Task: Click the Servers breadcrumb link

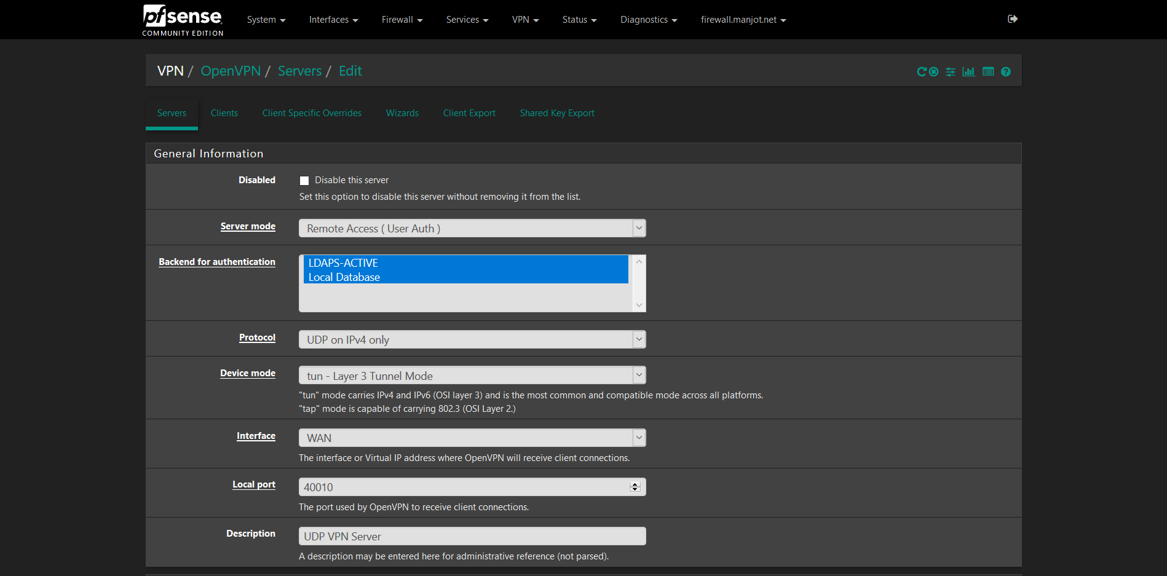Action: pos(299,71)
